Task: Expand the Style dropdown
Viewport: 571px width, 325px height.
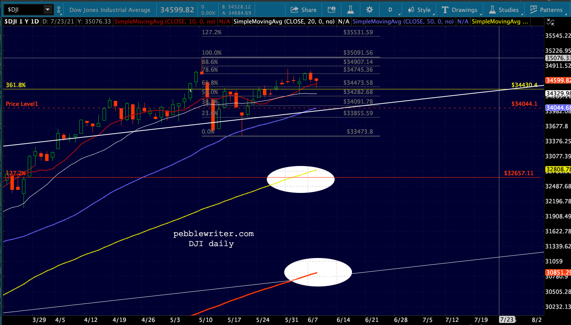Action: (419, 10)
